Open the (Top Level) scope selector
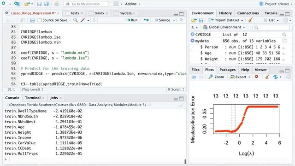 [33, 89]
